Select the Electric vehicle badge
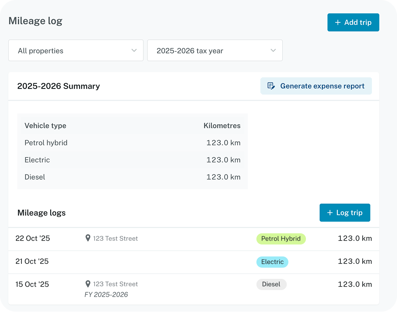The image size is (397, 312). 272,262
